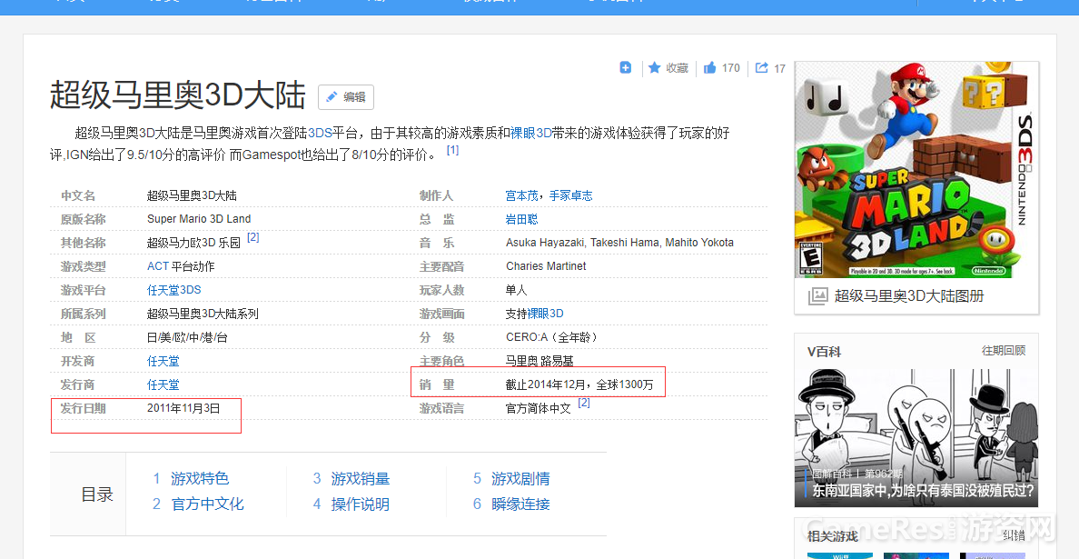Select the 日/美/欧/中/港/台 region value

click(187, 337)
